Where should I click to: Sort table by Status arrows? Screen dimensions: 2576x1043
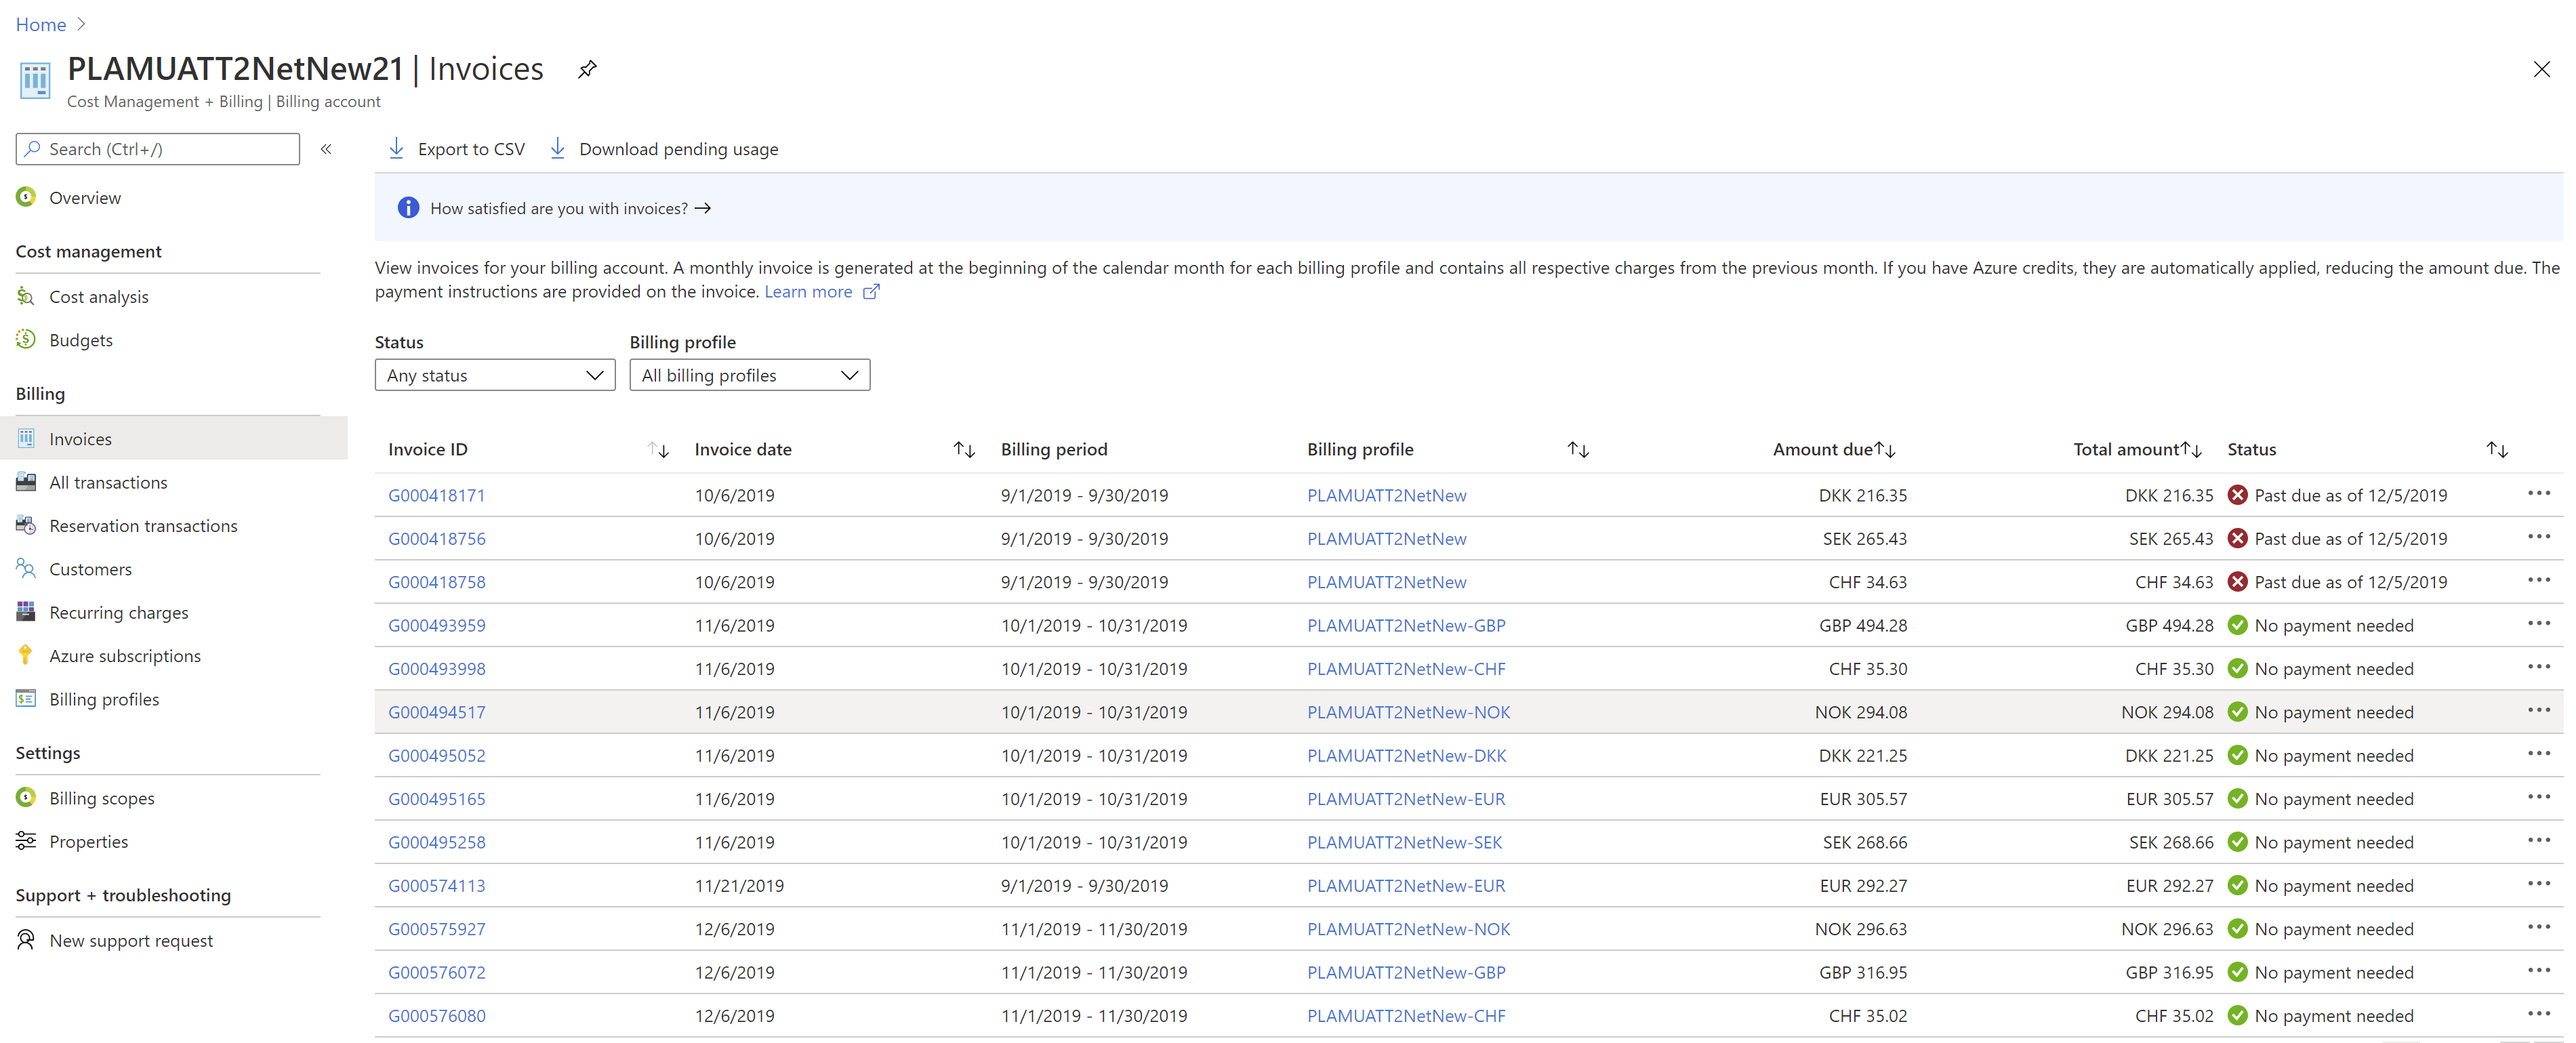pos(2497,450)
